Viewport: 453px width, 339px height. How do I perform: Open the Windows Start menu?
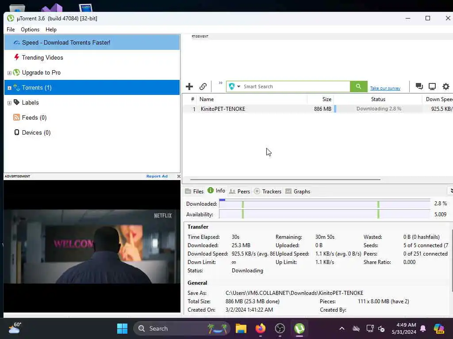click(122, 328)
